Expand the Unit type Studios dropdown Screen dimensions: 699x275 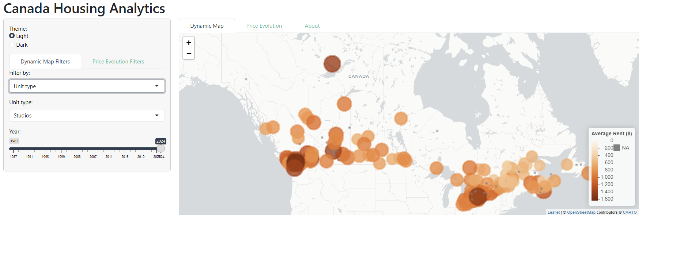pyautogui.click(x=87, y=116)
